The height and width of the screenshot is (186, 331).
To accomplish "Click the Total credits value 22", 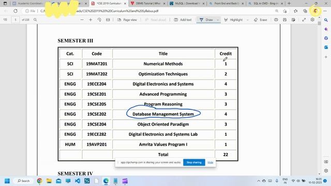I will (x=225, y=154).
